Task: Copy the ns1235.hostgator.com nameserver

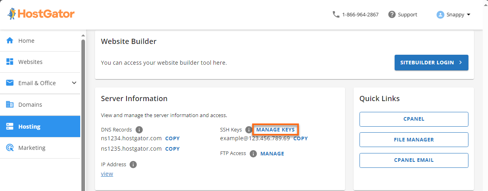Action: click(x=172, y=149)
